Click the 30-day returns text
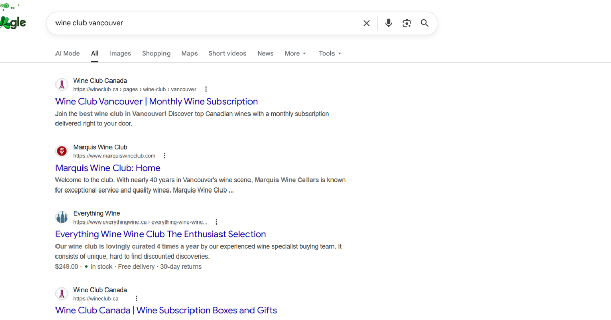The height and width of the screenshot is (320, 611). (x=181, y=267)
